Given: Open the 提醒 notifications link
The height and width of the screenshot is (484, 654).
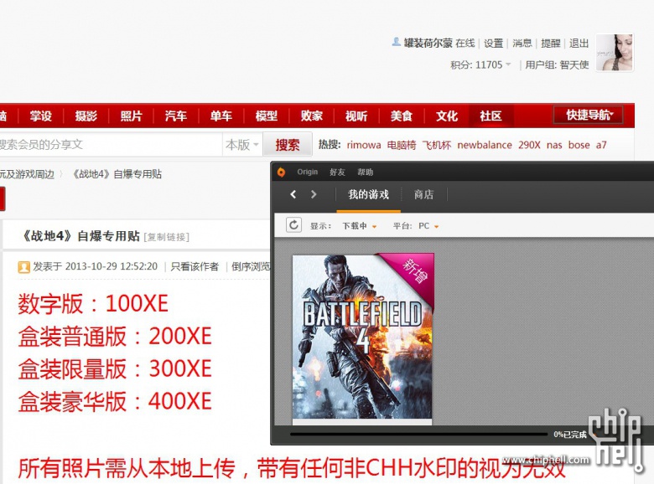Looking at the screenshot, I should click(x=550, y=43).
